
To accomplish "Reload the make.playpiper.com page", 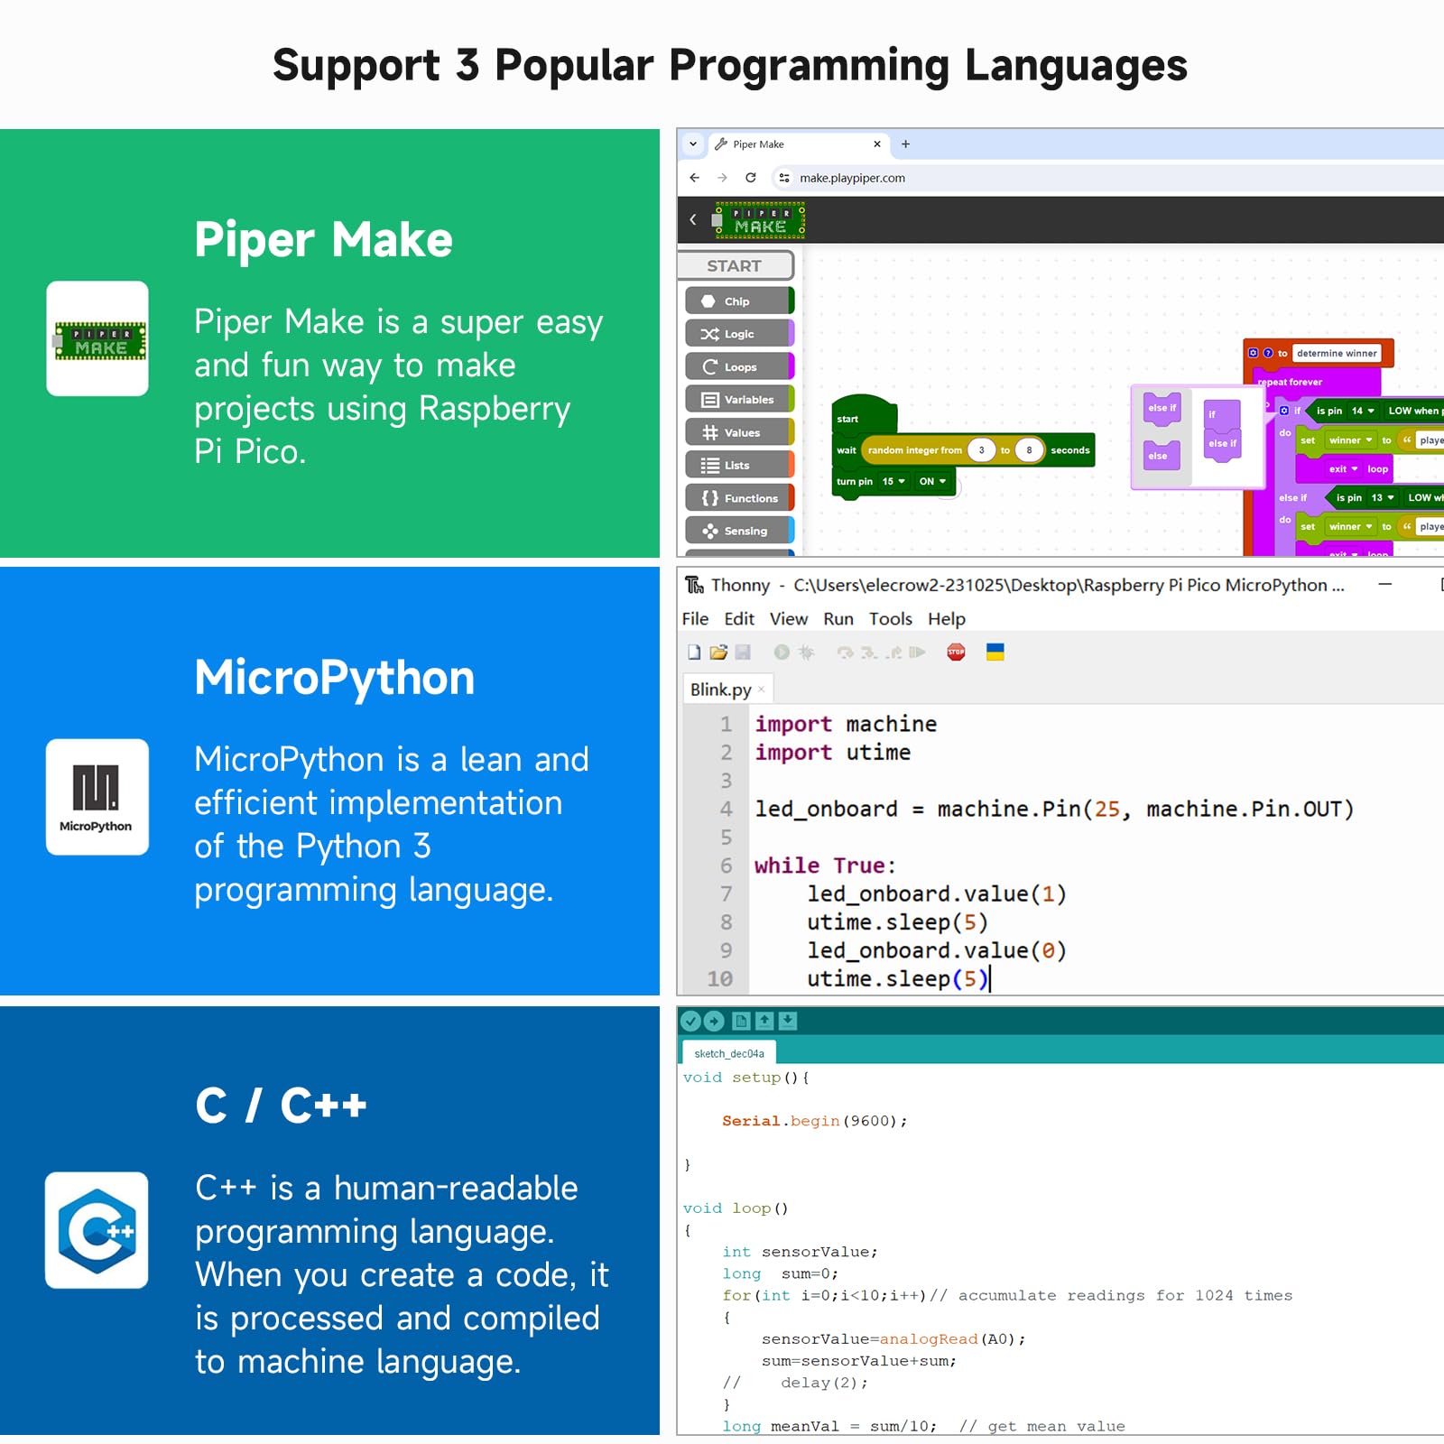I will pyautogui.click(x=751, y=178).
